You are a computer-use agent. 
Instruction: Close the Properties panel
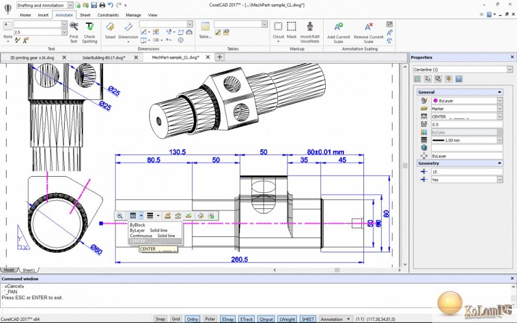tap(512, 57)
